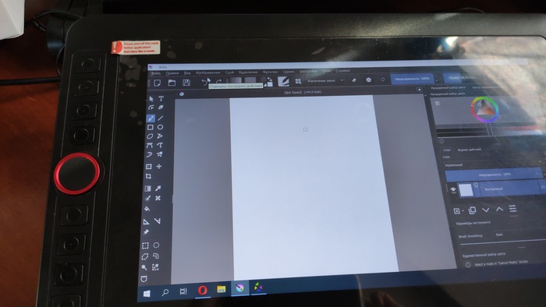The image size is (546, 307).
Task: Select the Text tool in toolbox
Action: point(161,99)
